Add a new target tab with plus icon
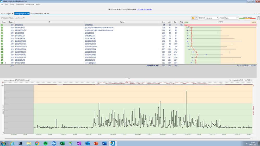 [48, 14]
